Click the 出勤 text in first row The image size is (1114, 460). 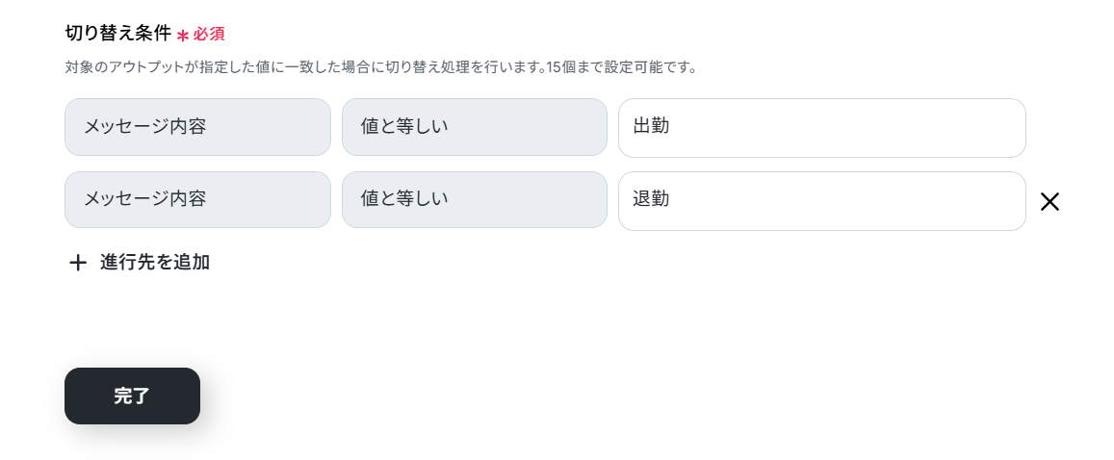coord(651,126)
